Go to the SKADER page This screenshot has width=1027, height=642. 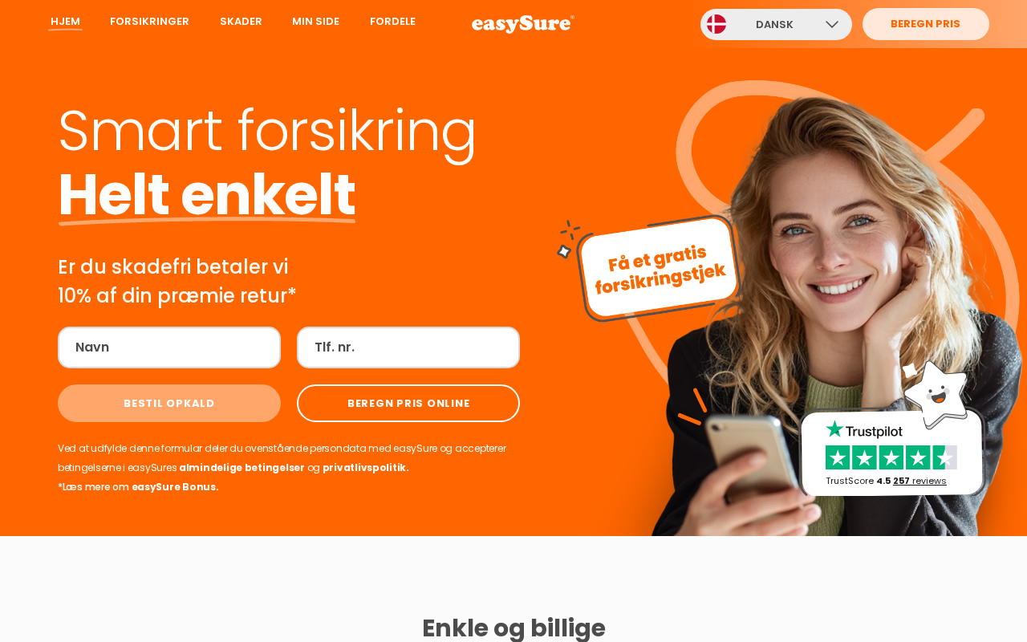tap(241, 22)
